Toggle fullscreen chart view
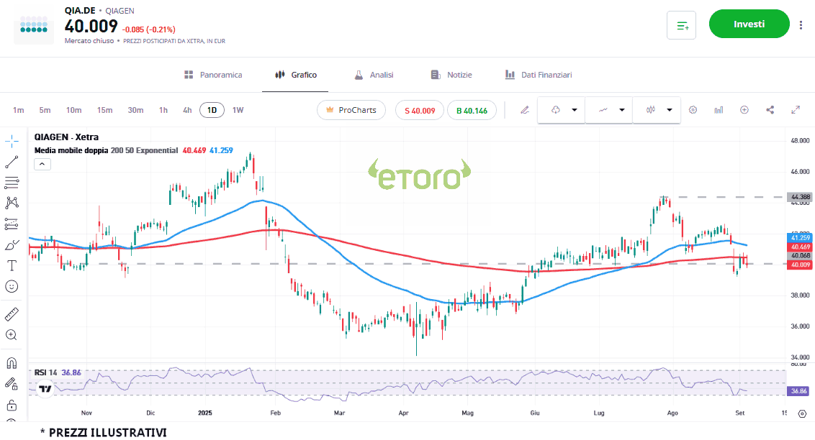Viewport: 815px width, 440px height. (x=796, y=110)
